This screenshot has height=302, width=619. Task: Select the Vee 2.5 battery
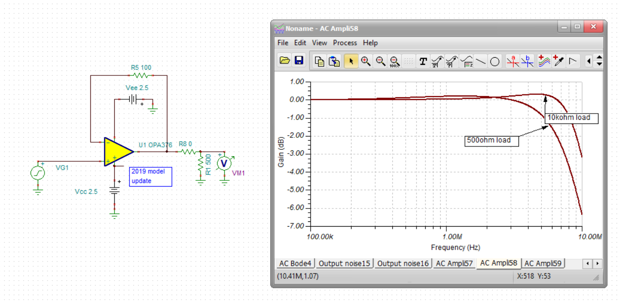[x=134, y=99]
